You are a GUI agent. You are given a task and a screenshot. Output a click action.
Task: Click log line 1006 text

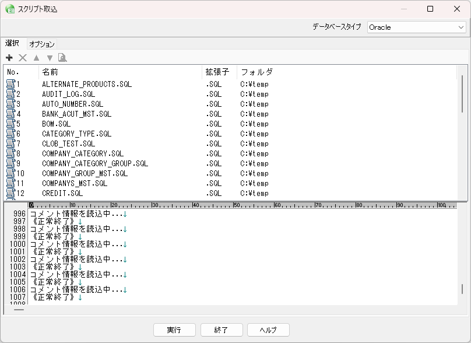(76, 289)
